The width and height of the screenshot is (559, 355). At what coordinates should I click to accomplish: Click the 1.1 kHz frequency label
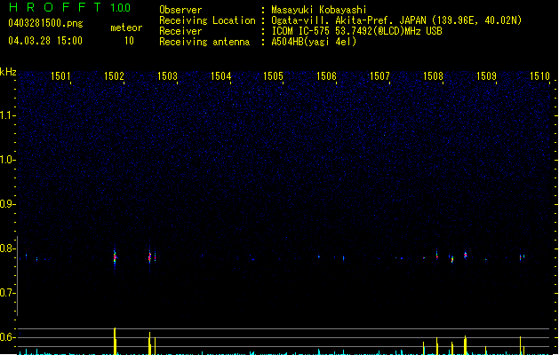pos(7,115)
